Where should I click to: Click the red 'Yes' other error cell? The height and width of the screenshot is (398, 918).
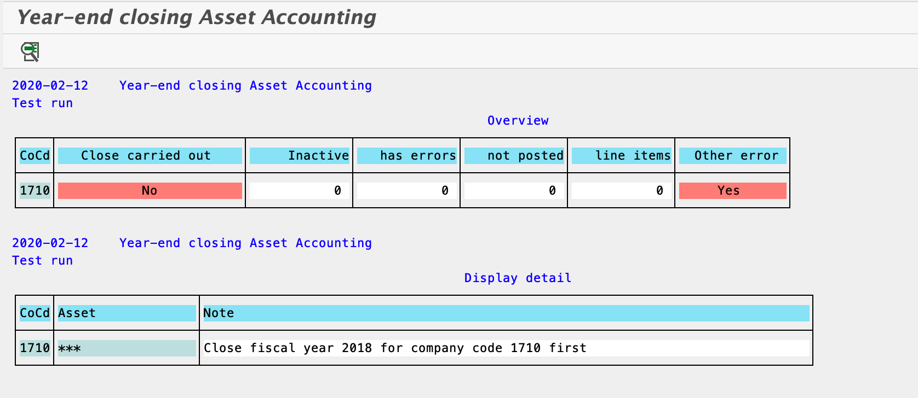732,191
